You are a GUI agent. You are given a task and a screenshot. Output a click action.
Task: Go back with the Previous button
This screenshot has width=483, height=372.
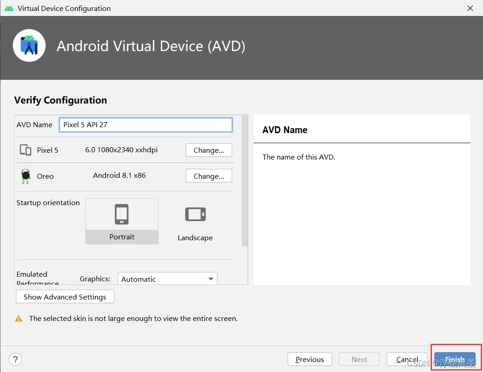[x=309, y=359]
